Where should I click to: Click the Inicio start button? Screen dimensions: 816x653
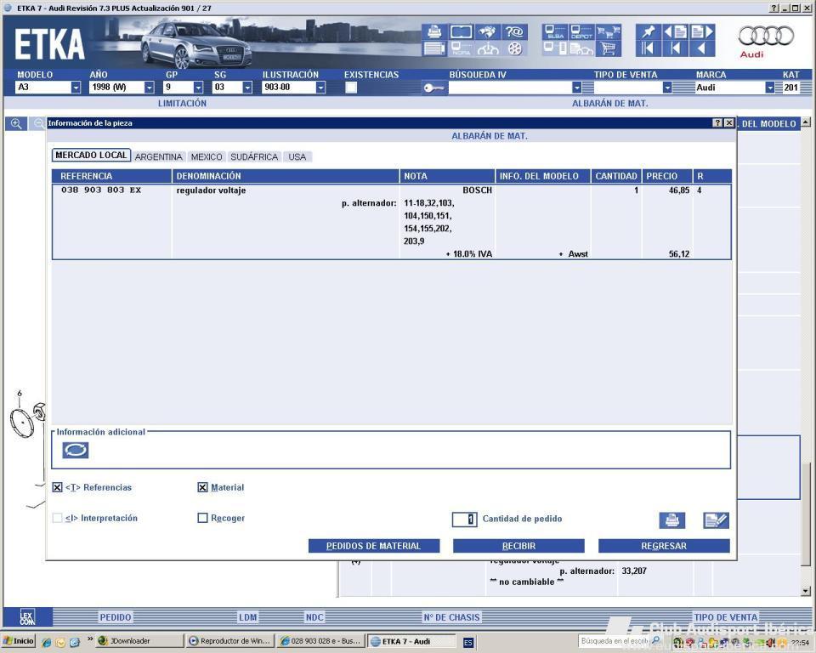point(19,641)
